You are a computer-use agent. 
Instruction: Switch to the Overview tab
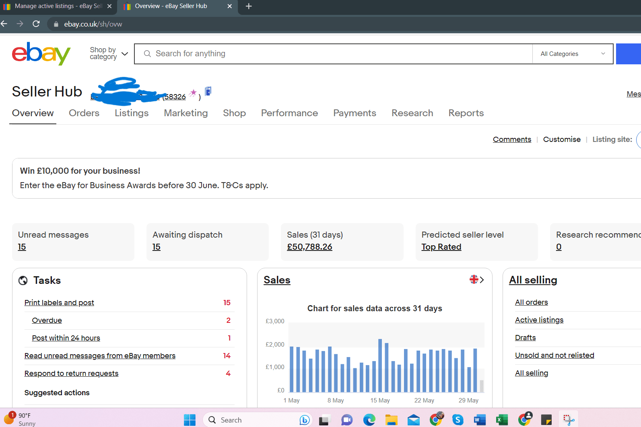tap(33, 113)
